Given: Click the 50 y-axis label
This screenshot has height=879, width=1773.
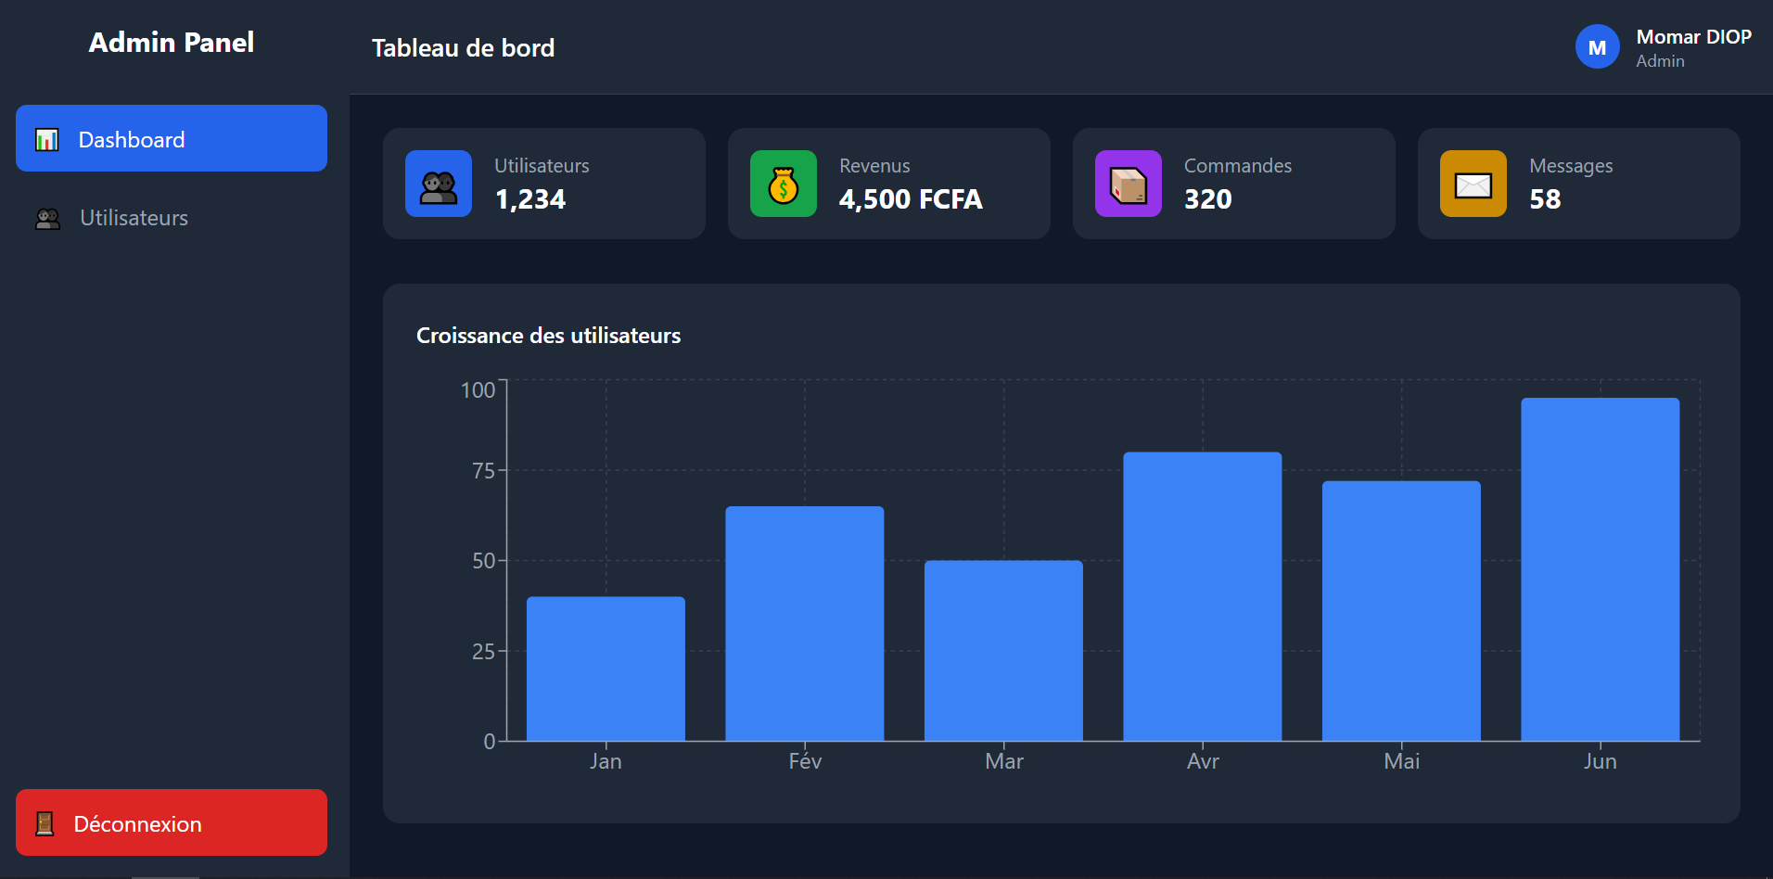Looking at the screenshot, I should 484,561.
